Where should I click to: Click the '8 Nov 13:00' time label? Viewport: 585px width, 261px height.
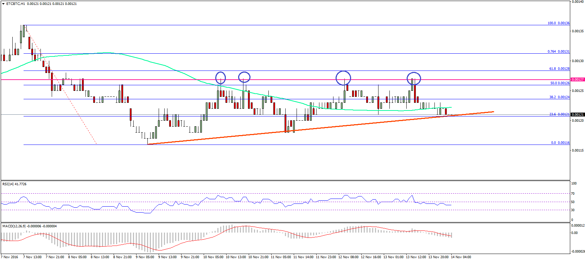click(100, 257)
